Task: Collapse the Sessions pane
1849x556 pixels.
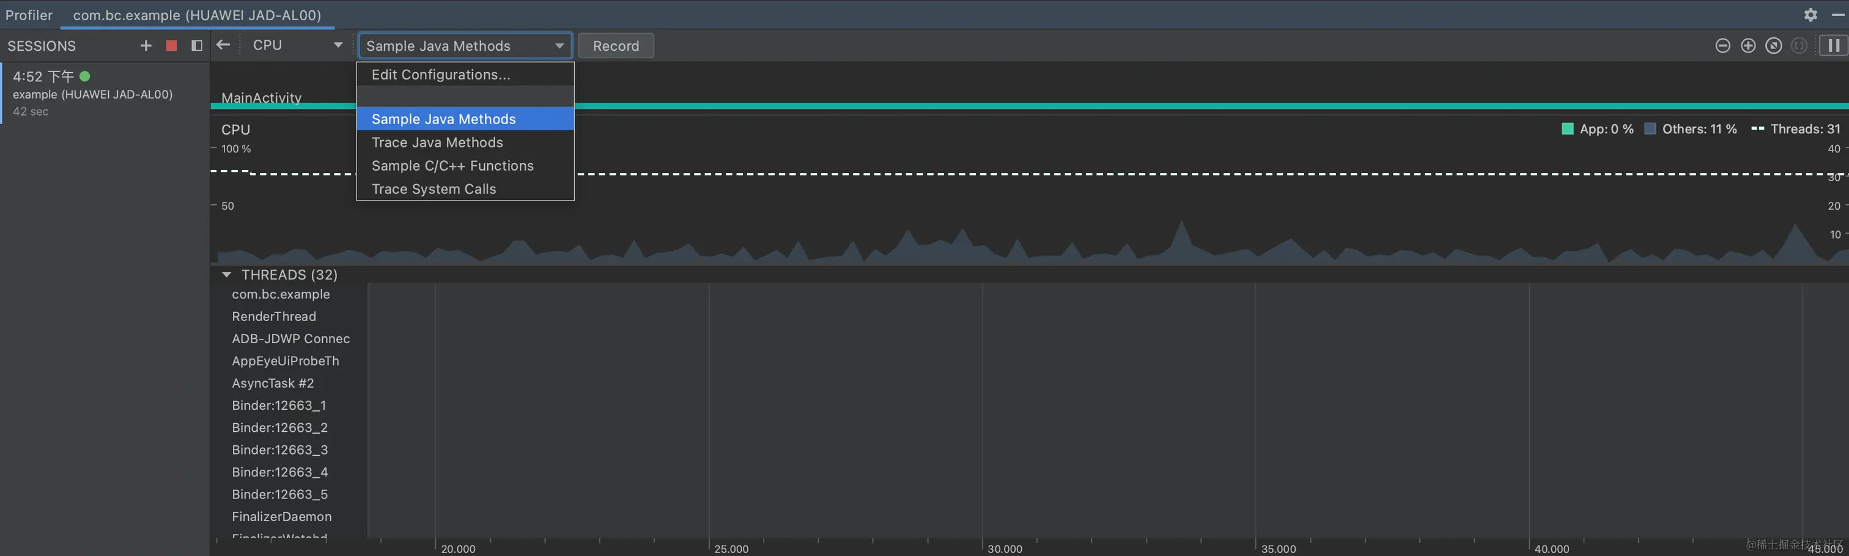Action: [x=197, y=46]
